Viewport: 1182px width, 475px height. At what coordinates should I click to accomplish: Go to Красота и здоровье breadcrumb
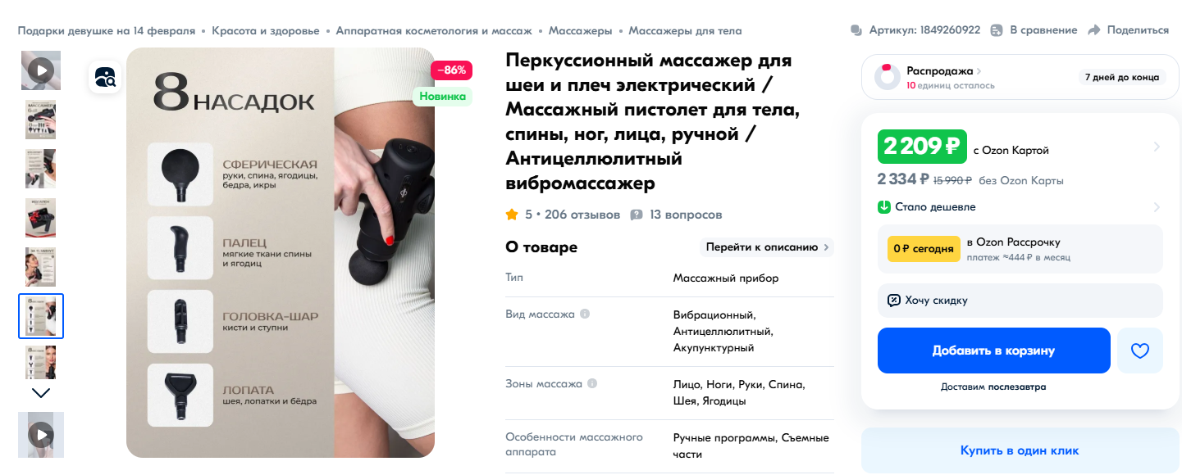tap(266, 30)
